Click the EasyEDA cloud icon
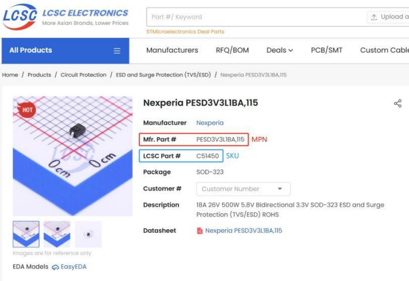This screenshot has height=281, width=409. point(55,267)
